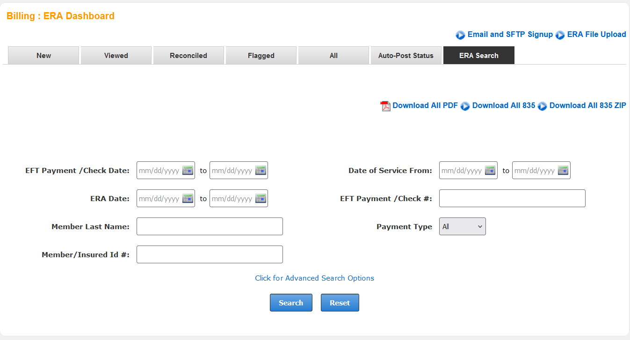Click the PDF icon beside Download All PDF

coord(385,106)
